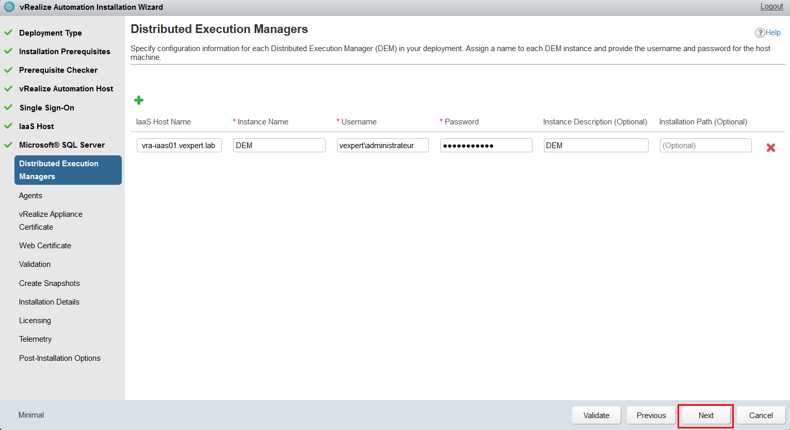Click green checkmark beside Deployment Type
790x430 pixels.
[x=8, y=33]
